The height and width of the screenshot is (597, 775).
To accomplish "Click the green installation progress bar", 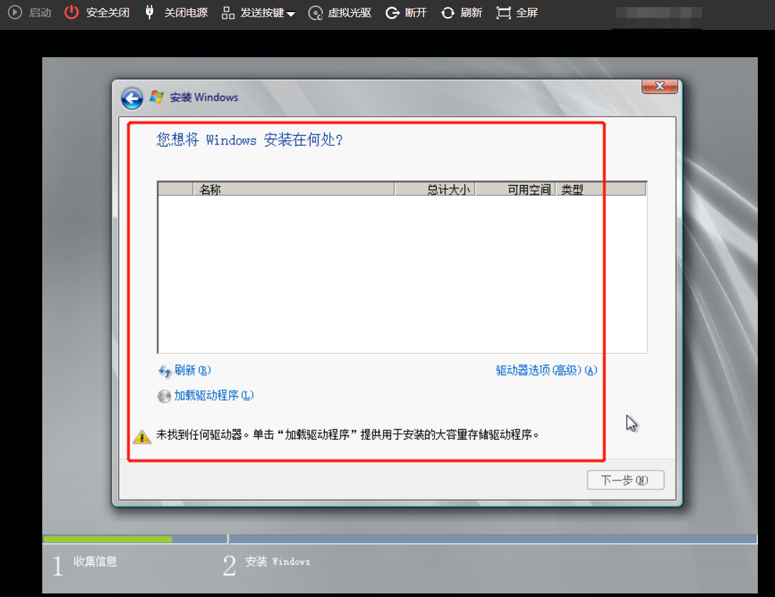I will click(x=108, y=539).
